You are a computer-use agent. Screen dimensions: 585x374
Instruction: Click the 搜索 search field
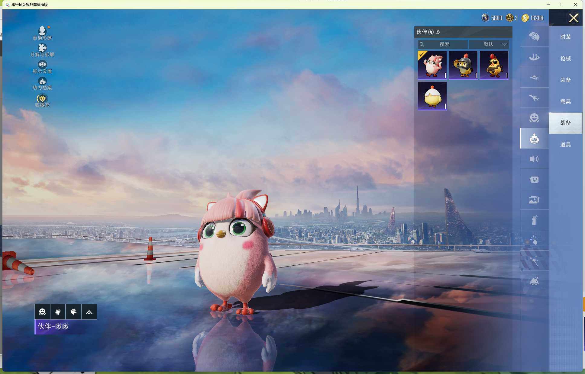click(443, 44)
